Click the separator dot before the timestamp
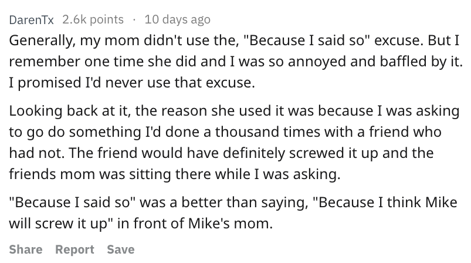Screen dimensions: 471x263 (x=134, y=20)
